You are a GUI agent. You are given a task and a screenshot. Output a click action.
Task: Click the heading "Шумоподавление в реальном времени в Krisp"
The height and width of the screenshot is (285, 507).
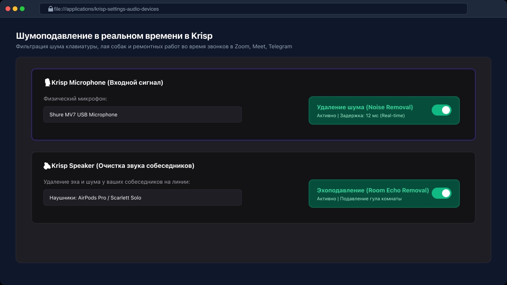pos(114,36)
